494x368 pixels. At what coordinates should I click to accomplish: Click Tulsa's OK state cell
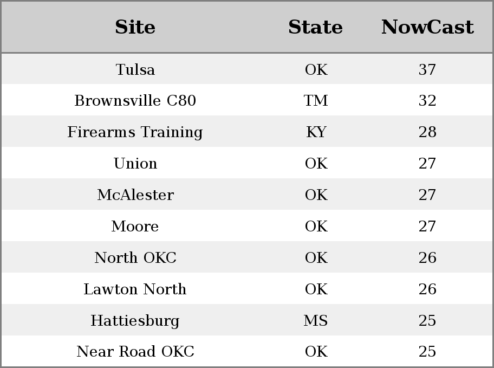click(x=316, y=69)
